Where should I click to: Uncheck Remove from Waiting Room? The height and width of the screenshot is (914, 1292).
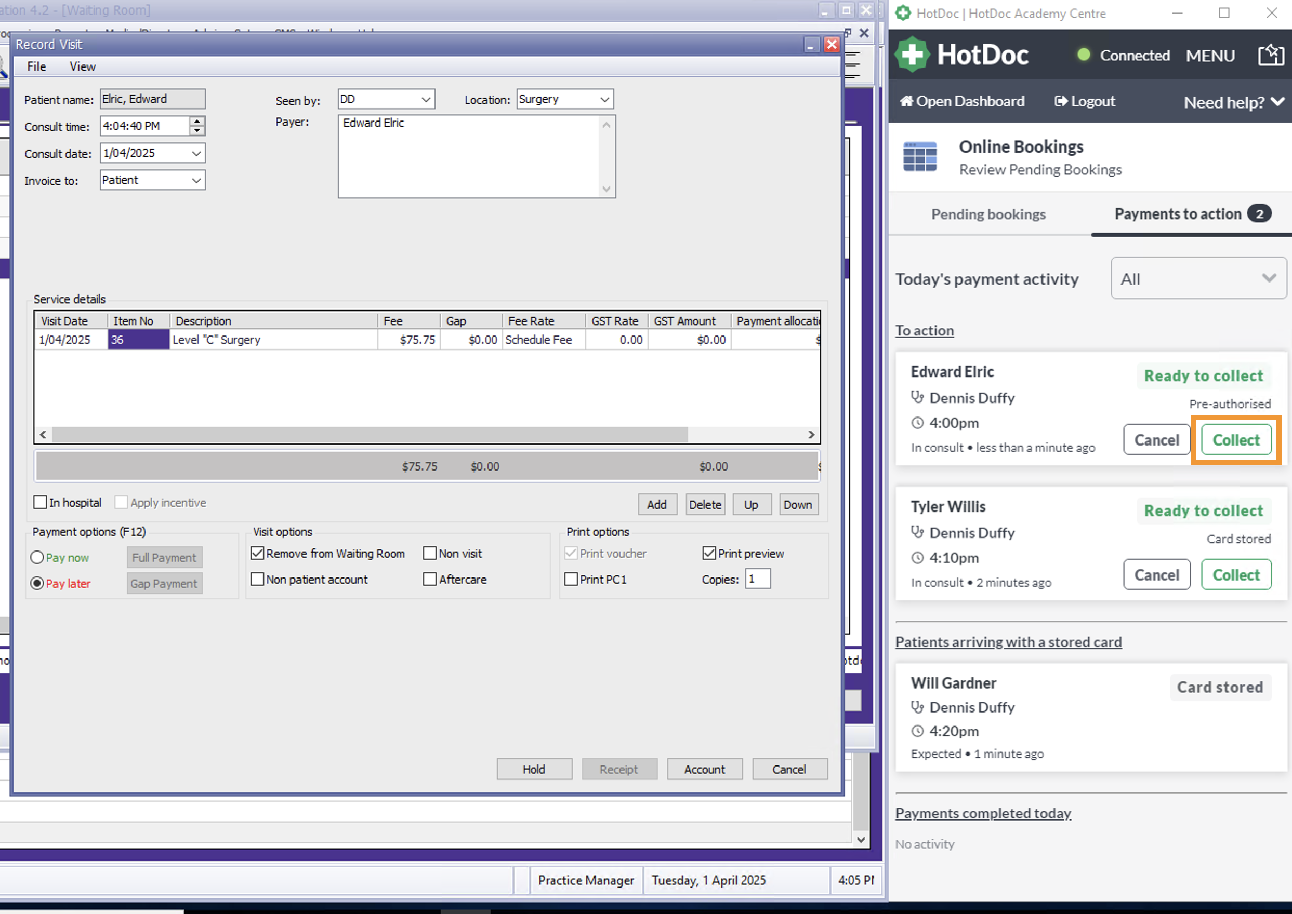(257, 553)
